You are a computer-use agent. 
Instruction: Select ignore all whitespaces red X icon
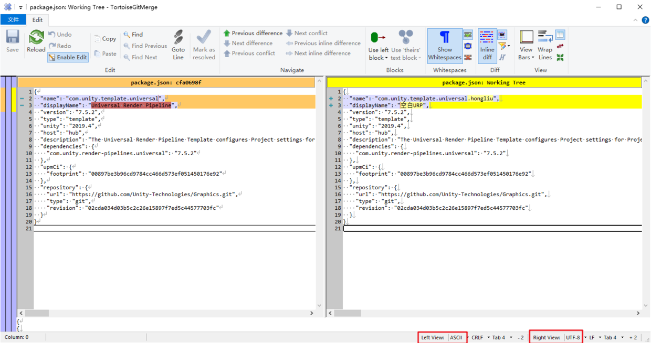(x=468, y=57)
